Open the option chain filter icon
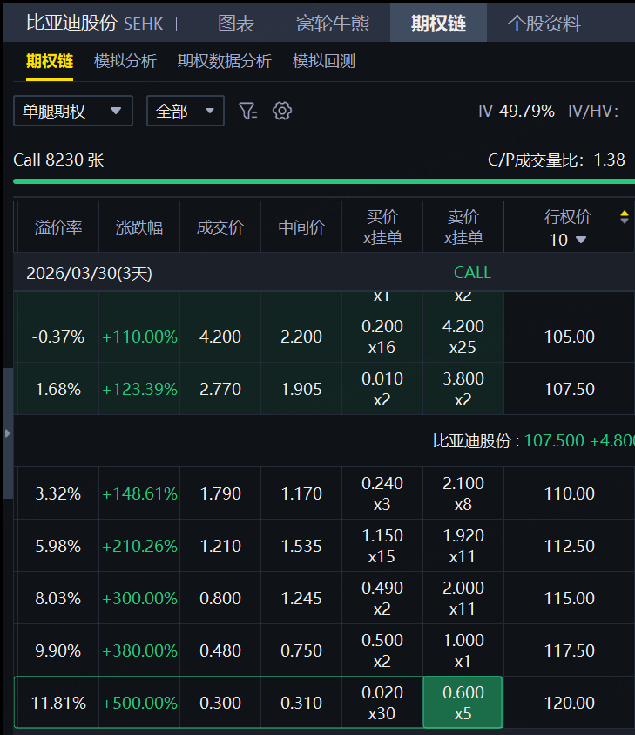The width and height of the screenshot is (635, 735). click(247, 111)
